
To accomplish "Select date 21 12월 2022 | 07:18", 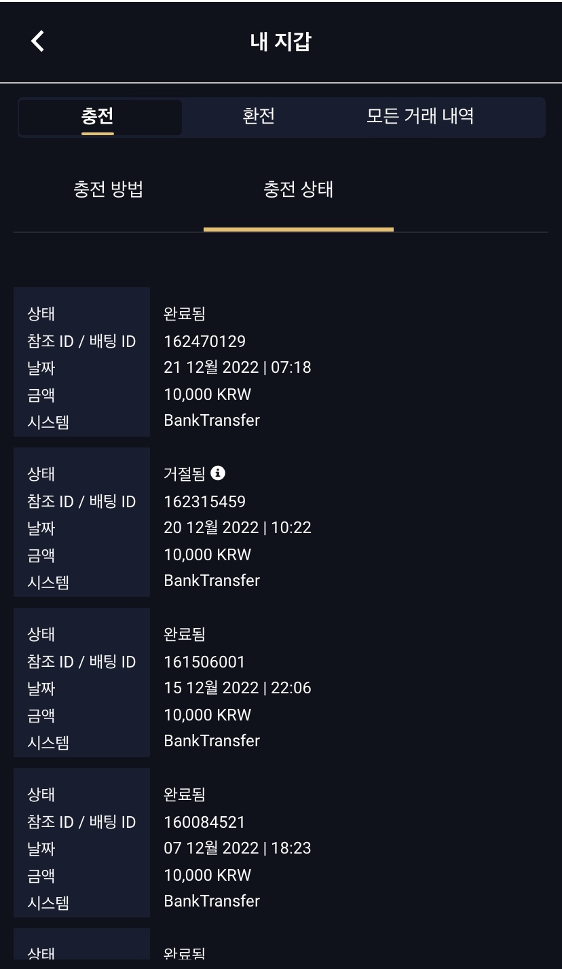I will tap(237, 367).
